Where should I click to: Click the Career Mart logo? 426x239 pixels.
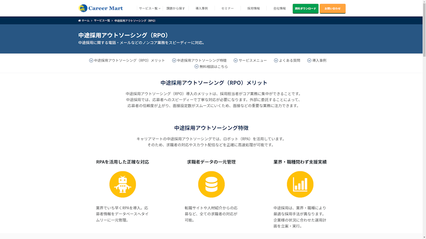pos(101,8)
